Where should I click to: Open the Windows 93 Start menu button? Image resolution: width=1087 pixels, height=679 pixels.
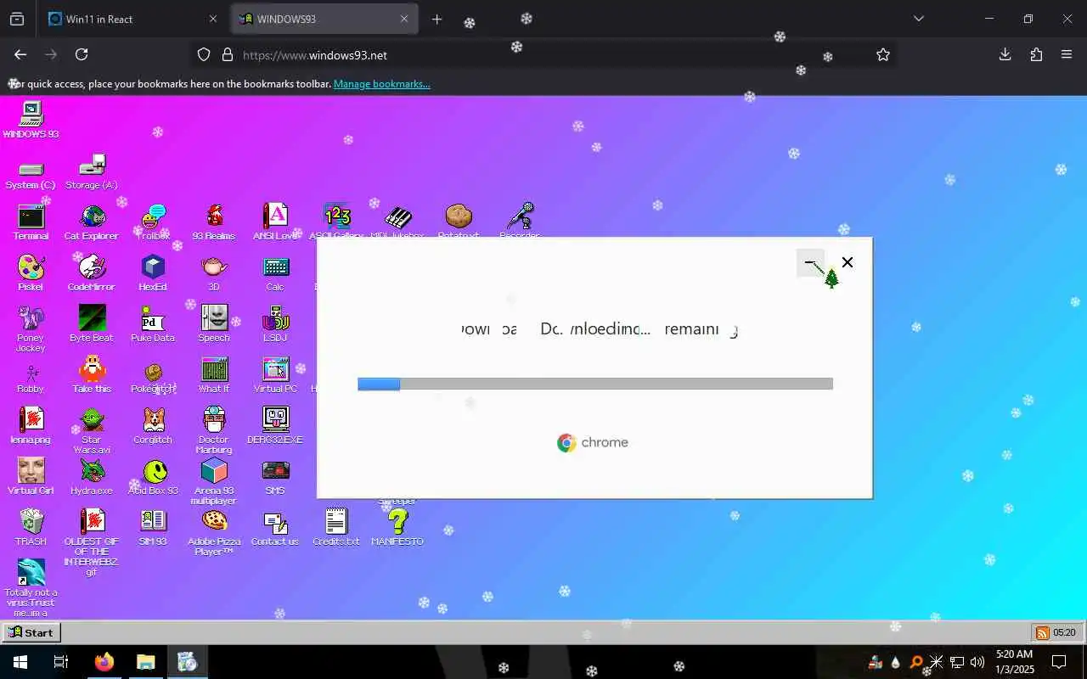31,632
